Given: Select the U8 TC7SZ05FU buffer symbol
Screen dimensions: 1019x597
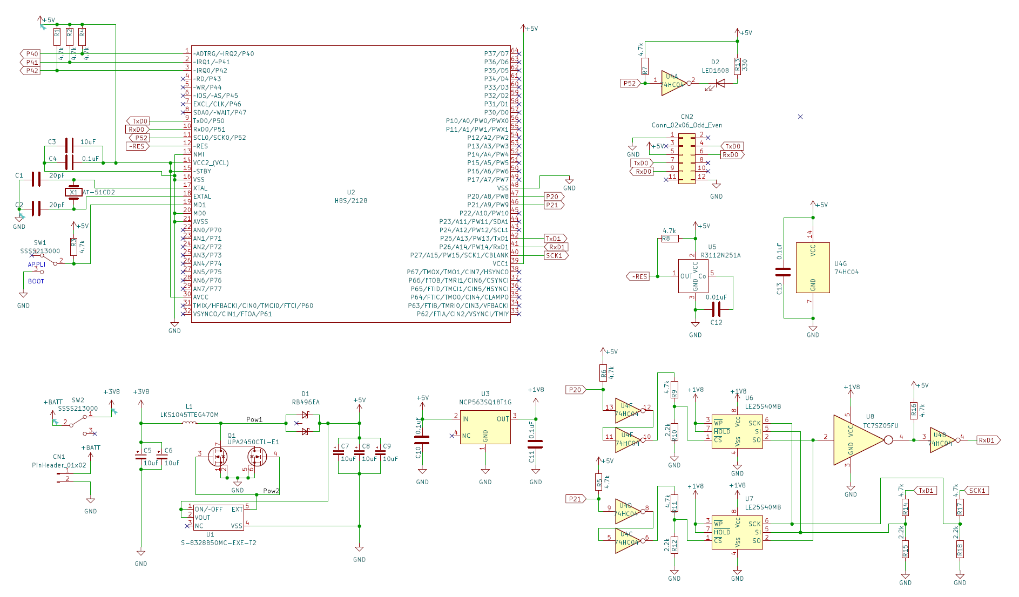Looking at the screenshot, I should (859, 440).
